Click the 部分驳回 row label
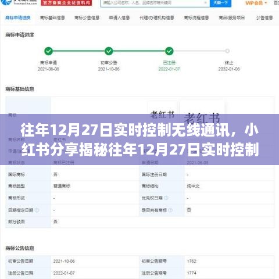Image resolution: width=279 pixels, height=279 pixels. (x=16, y=221)
